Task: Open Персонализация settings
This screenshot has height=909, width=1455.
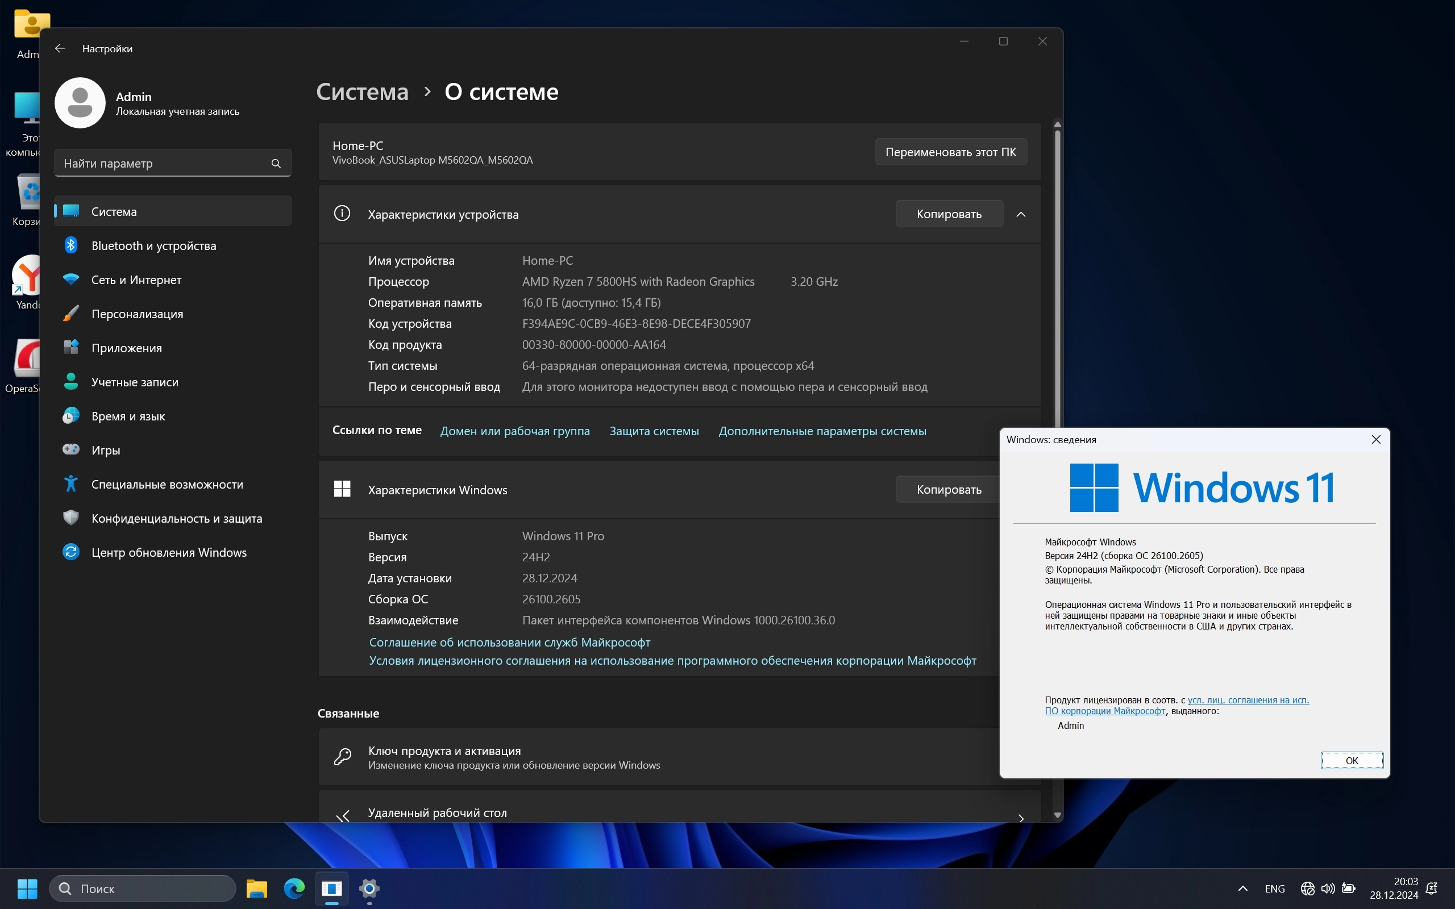Action: 137,314
